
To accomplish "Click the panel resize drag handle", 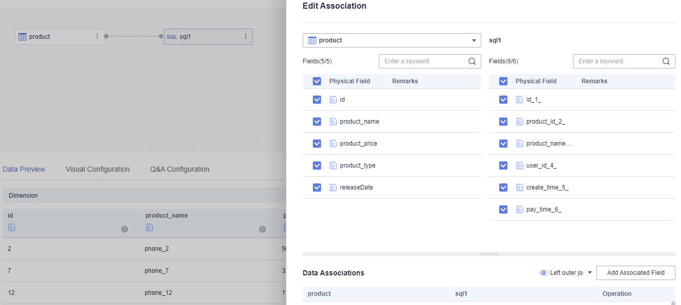I will point(489,254).
